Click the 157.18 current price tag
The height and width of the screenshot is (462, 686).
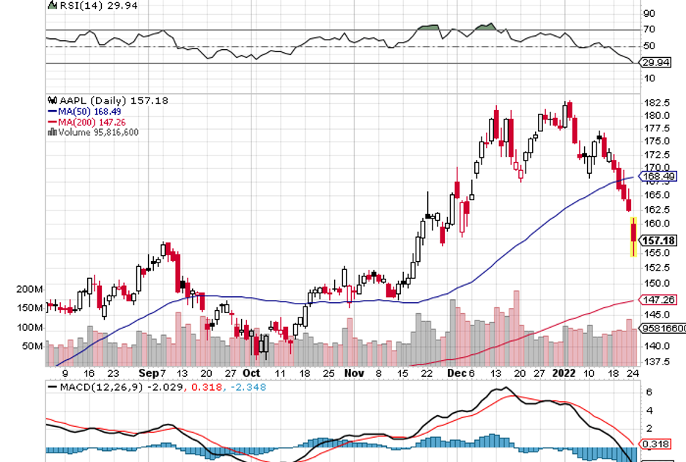[x=658, y=241]
